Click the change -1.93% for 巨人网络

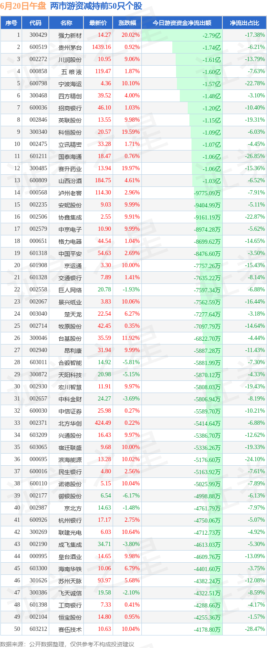pyautogui.click(x=131, y=290)
